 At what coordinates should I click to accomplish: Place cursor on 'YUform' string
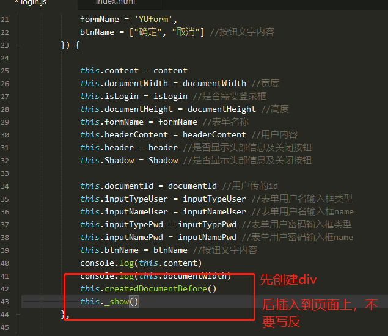pyautogui.click(x=153, y=20)
